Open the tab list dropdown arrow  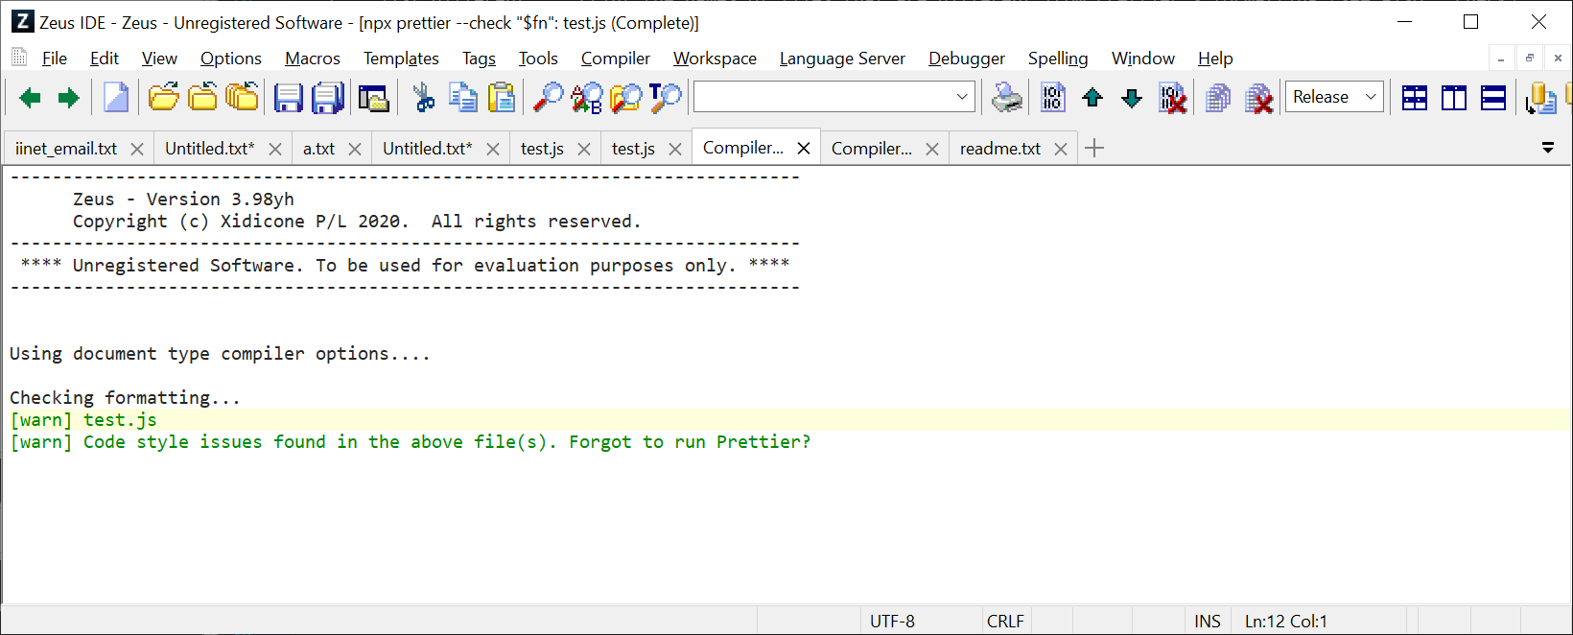[x=1548, y=148]
